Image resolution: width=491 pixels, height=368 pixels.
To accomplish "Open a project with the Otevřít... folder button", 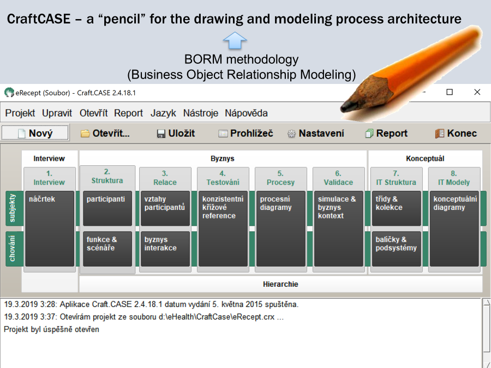I will [x=105, y=133].
